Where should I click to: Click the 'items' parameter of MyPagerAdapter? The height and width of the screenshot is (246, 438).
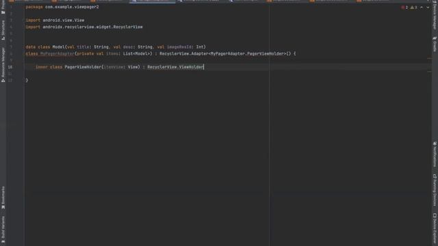point(112,53)
